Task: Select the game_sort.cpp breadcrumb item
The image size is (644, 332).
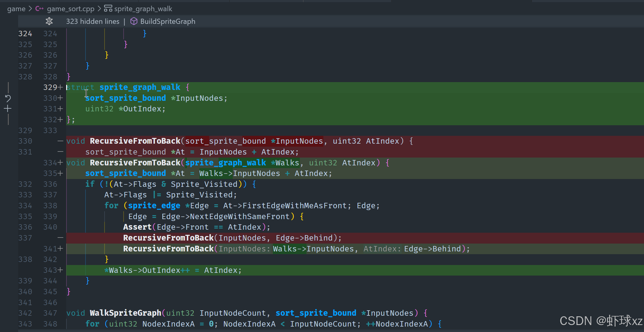Action: pos(70,9)
